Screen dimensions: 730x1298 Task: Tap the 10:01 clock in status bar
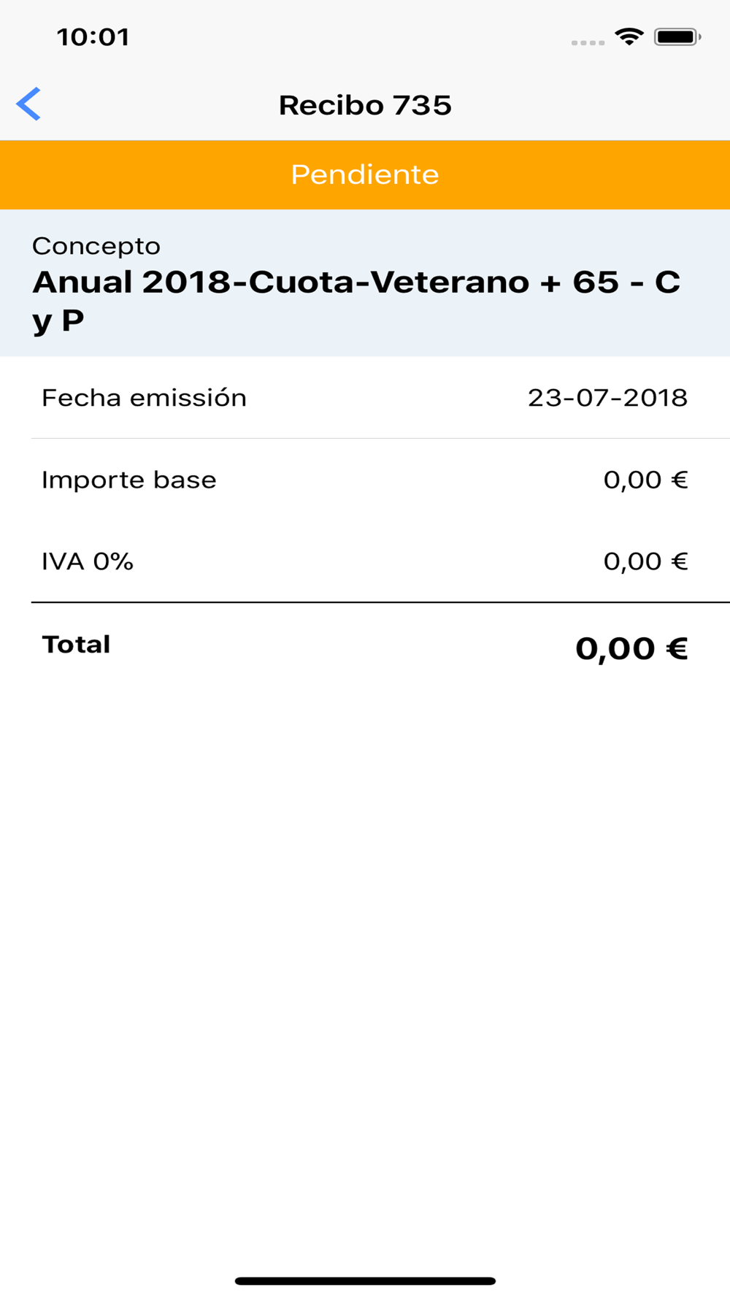click(x=93, y=37)
